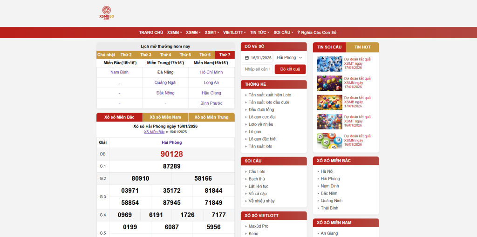Open the XSMT prediction thumbnail dated 17/01/2026
Screen dimensions: 477x237
tap(329, 64)
